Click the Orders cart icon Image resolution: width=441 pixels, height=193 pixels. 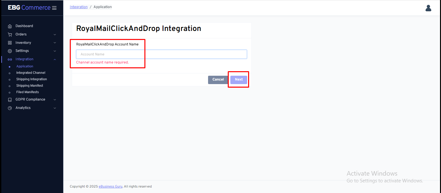[x=10, y=34]
